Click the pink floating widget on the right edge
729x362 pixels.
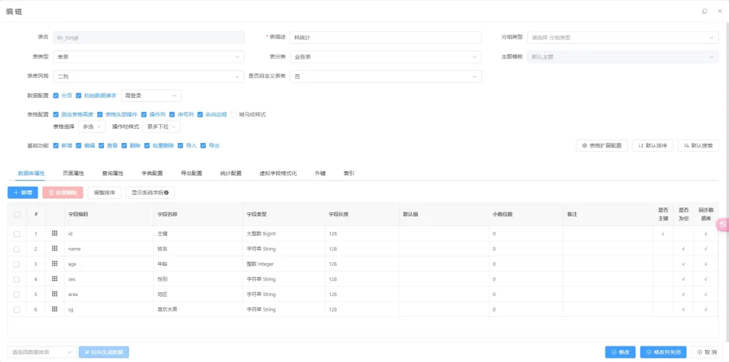tap(723, 224)
